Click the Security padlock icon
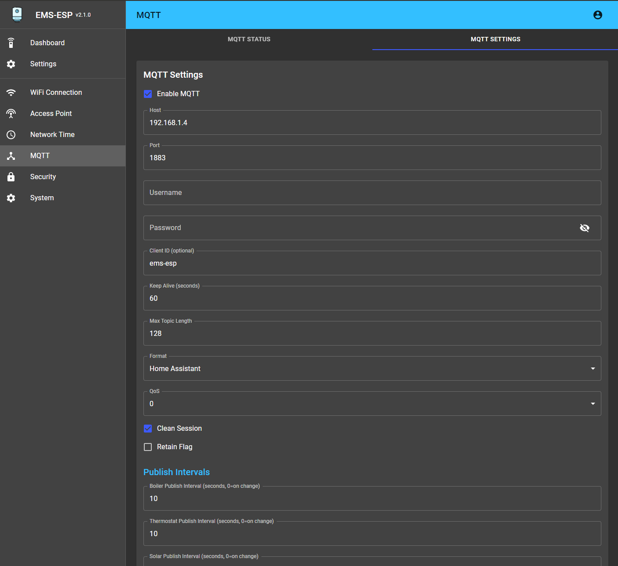This screenshot has height=566, width=618. pyautogui.click(x=11, y=177)
